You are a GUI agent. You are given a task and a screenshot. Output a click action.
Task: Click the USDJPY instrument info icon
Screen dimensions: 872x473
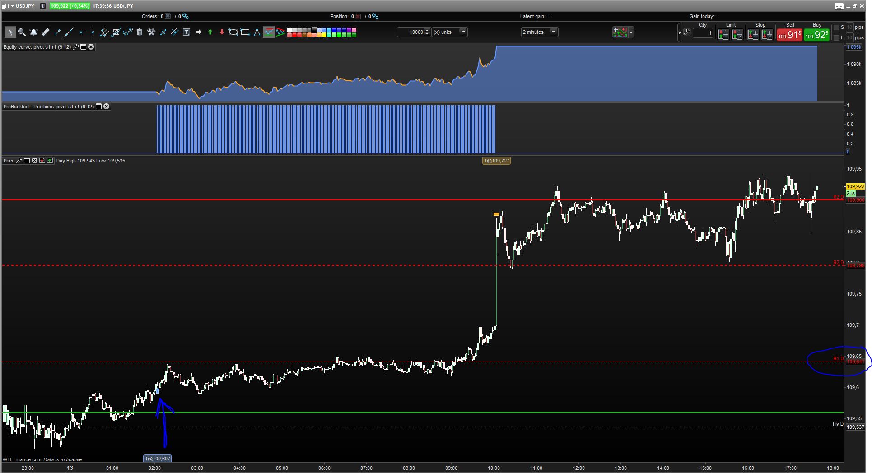tap(43, 6)
